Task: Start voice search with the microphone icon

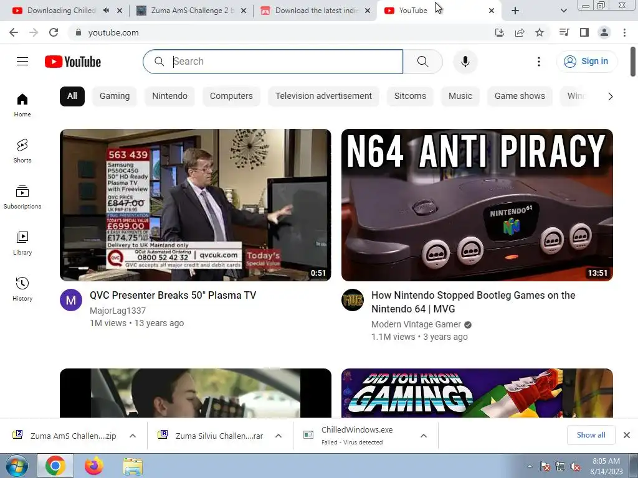Action: (465, 62)
